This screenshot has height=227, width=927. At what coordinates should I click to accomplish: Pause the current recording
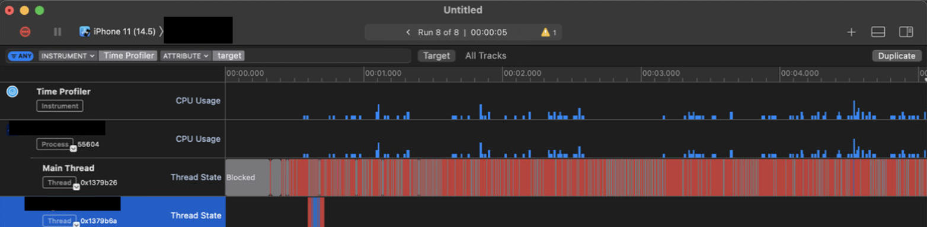(x=57, y=32)
